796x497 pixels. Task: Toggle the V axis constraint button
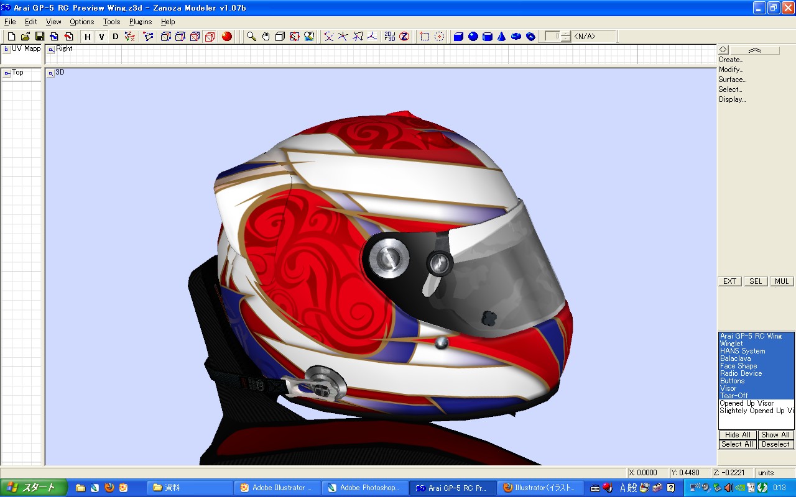point(101,37)
